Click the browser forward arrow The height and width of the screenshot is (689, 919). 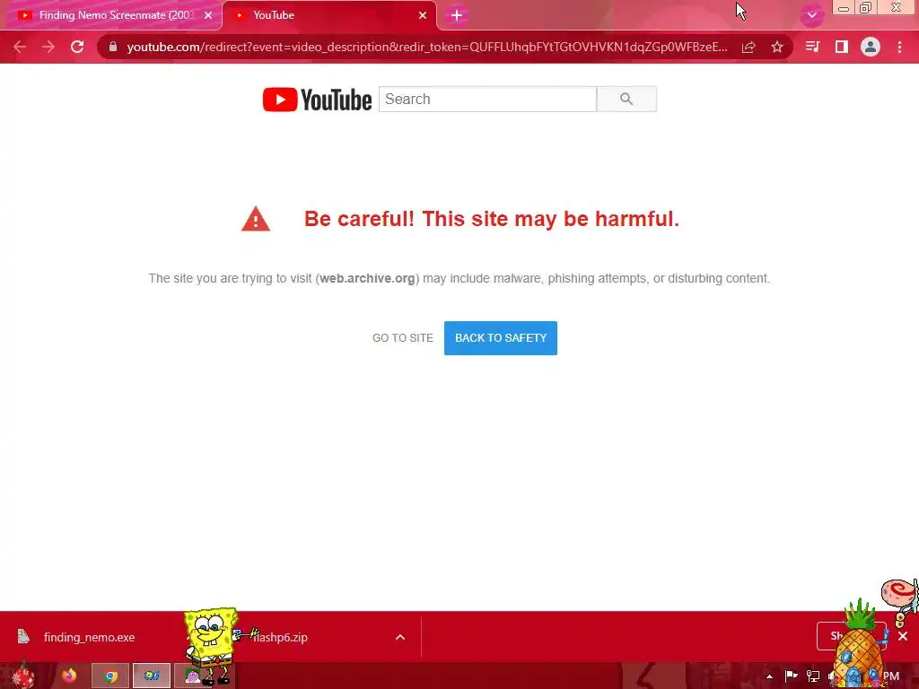pos(48,47)
